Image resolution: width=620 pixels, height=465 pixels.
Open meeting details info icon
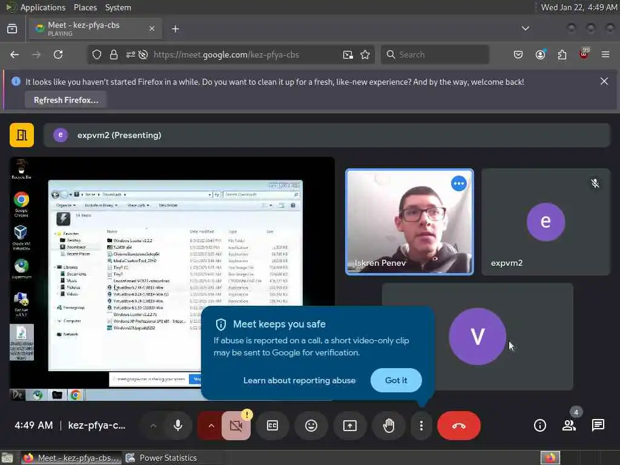(539, 426)
